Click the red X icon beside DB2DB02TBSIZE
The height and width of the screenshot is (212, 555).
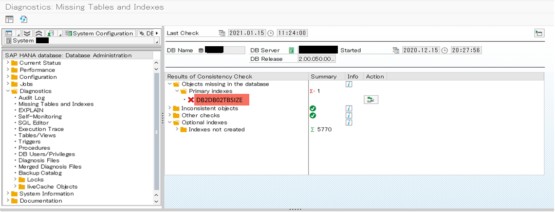pos(190,100)
